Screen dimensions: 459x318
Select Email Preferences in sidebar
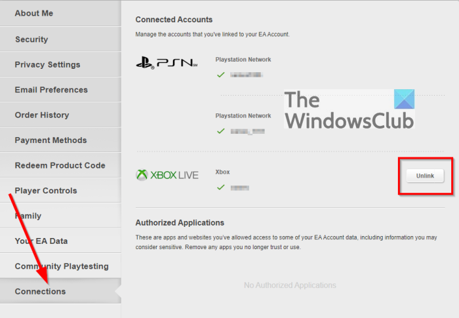(51, 90)
